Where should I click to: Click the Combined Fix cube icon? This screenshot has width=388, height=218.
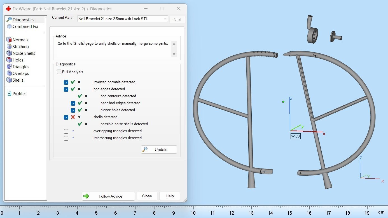[x=9, y=26]
